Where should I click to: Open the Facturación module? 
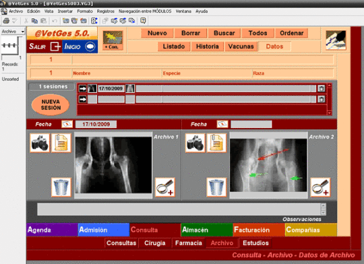(259, 230)
